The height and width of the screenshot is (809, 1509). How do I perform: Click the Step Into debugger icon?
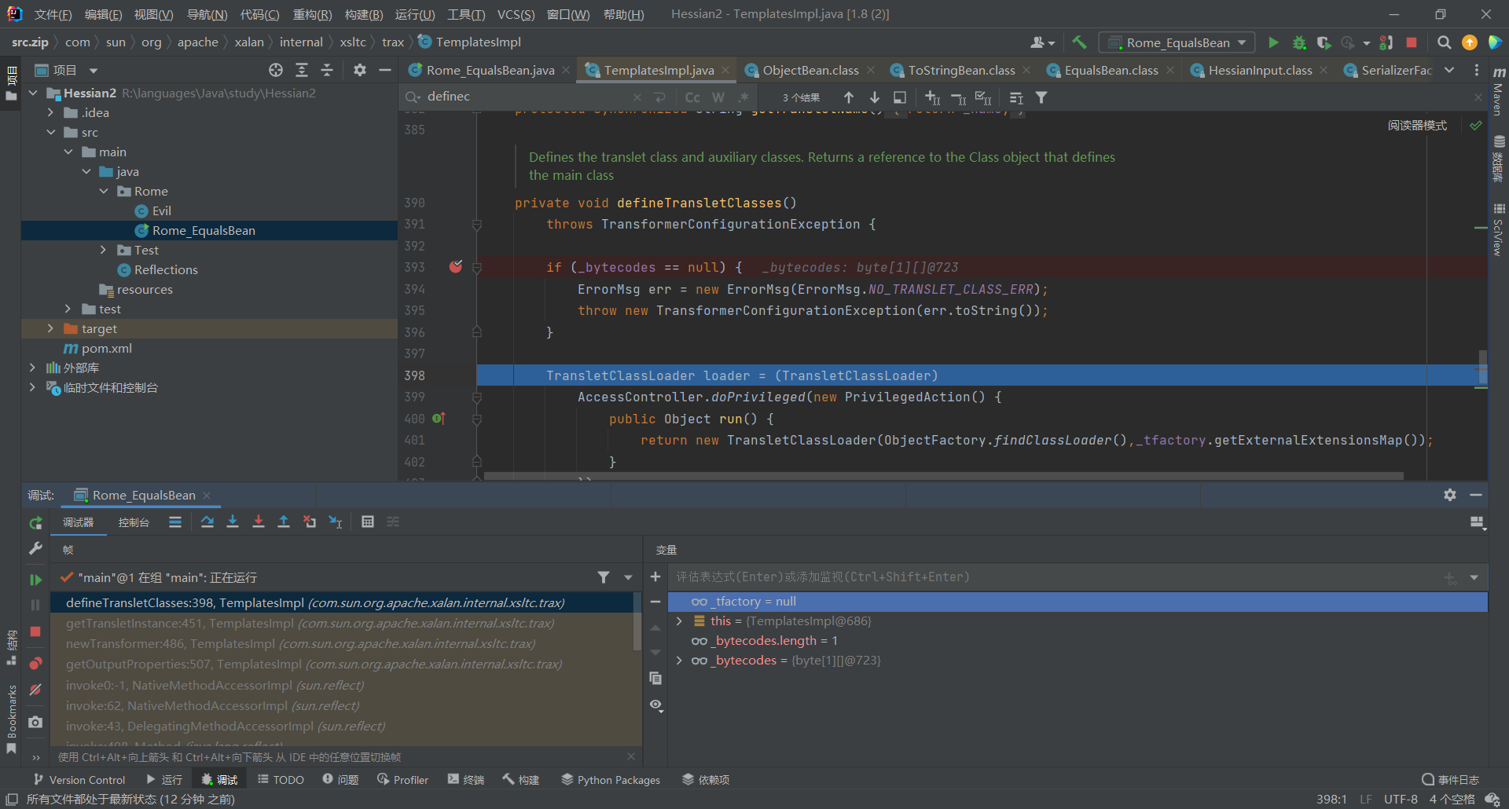tap(233, 522)
